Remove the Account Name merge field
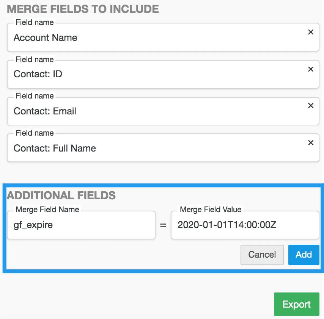This screenshot has width=324, height=319. tap(311, 32)
